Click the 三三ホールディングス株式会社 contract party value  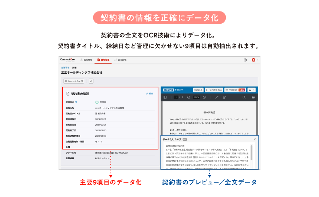tap(109, 108)
